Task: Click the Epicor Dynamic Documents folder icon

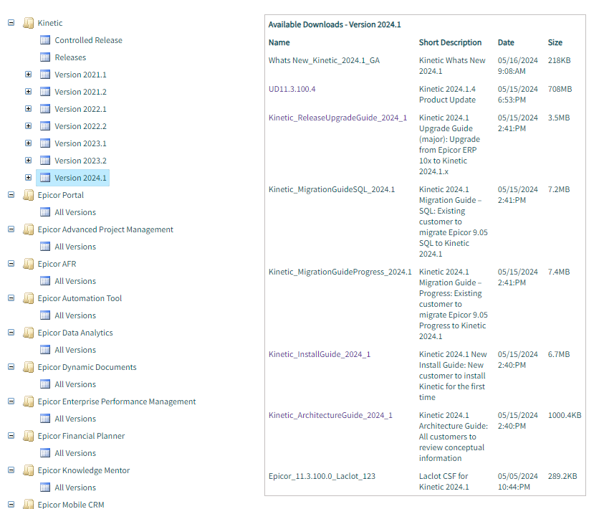Action: pyautogui.click(x=28, y=367)
